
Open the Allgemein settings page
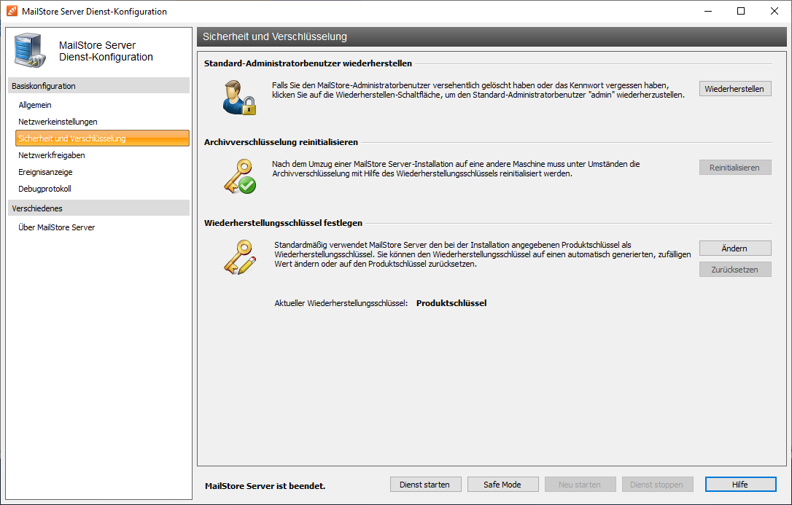35,105
